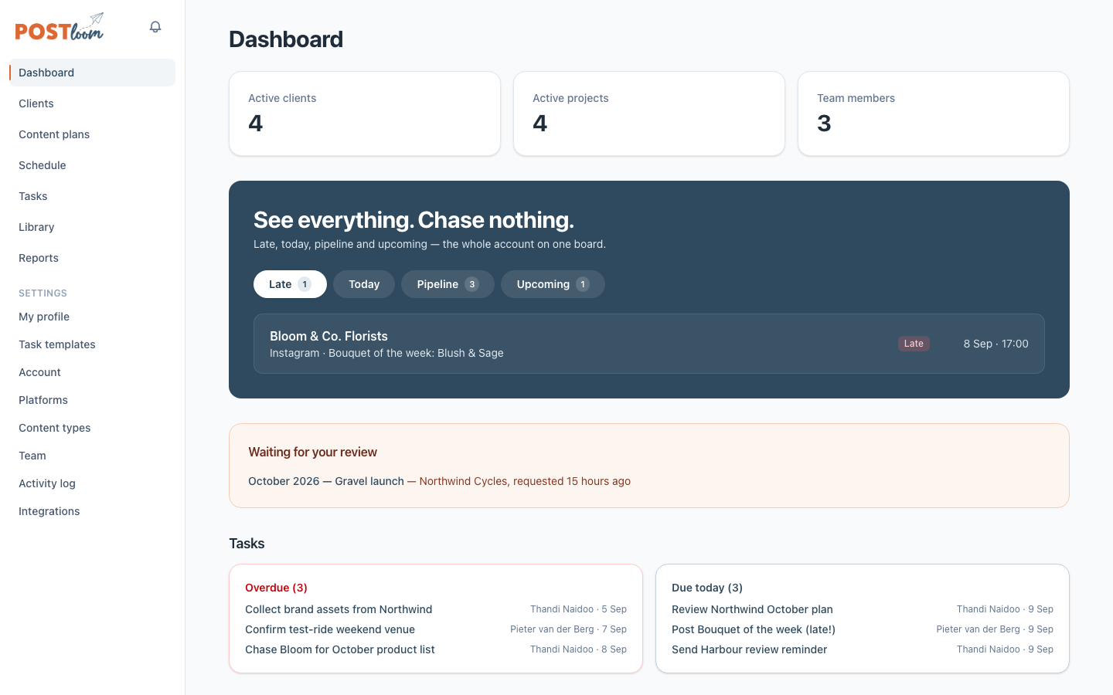Switch to the Upcoming tab
The height and width of the screenshot is (695, 1113).
[553, 284]
